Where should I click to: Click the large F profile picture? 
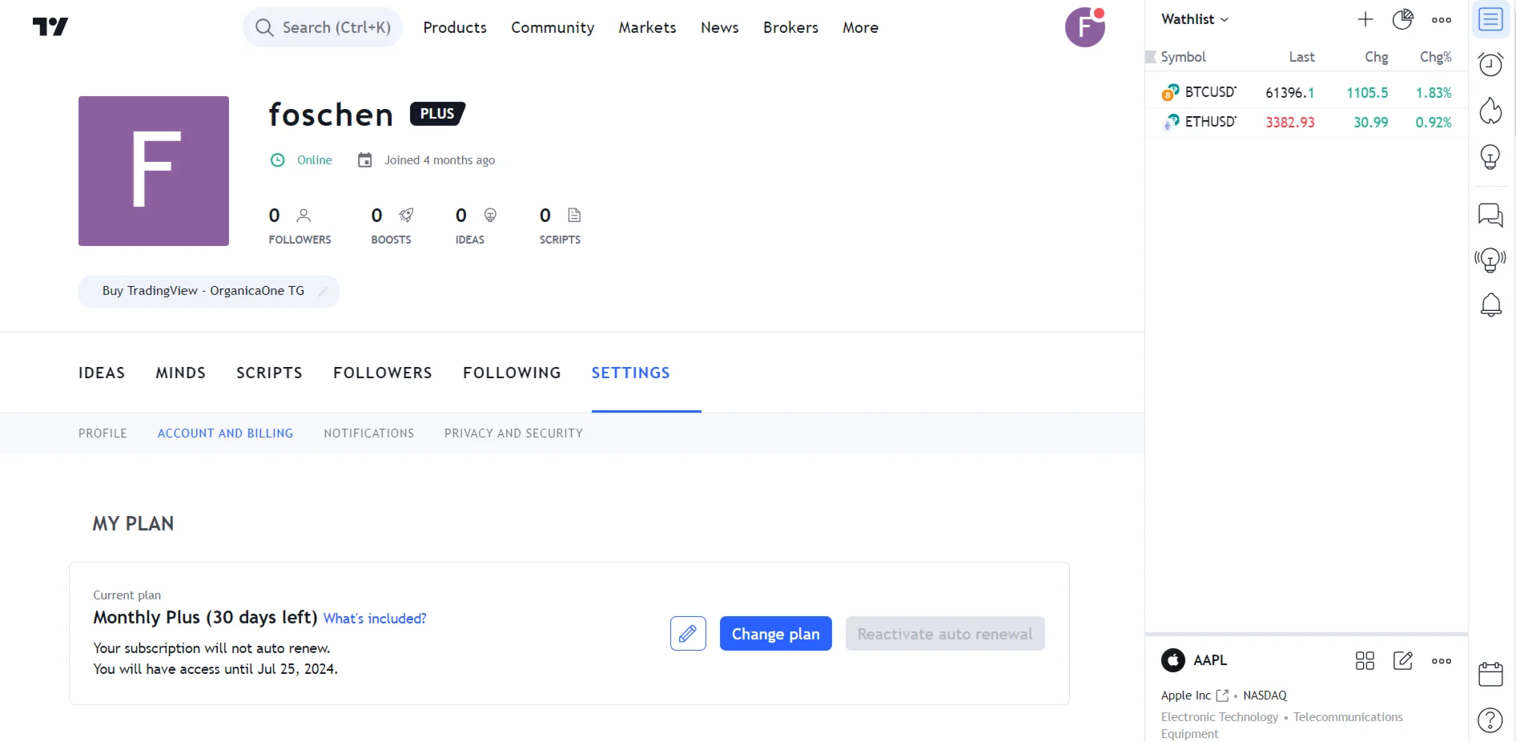pyautogui.click(x=154, y=171)
